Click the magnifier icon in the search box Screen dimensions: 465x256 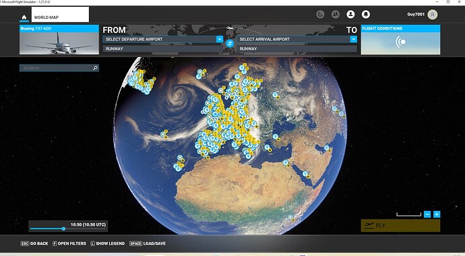point(95,68)
